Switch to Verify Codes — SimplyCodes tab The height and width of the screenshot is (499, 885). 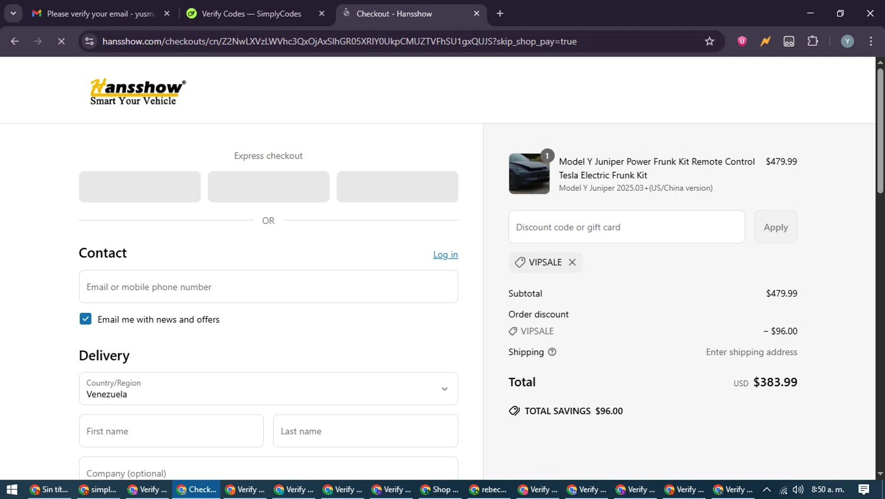255,14
